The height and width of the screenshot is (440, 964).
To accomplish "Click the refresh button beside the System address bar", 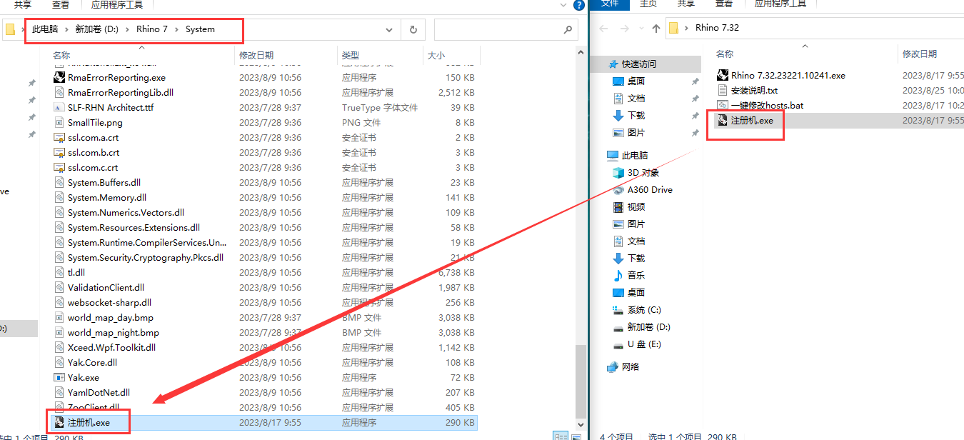I will click(x=413, y=30).
